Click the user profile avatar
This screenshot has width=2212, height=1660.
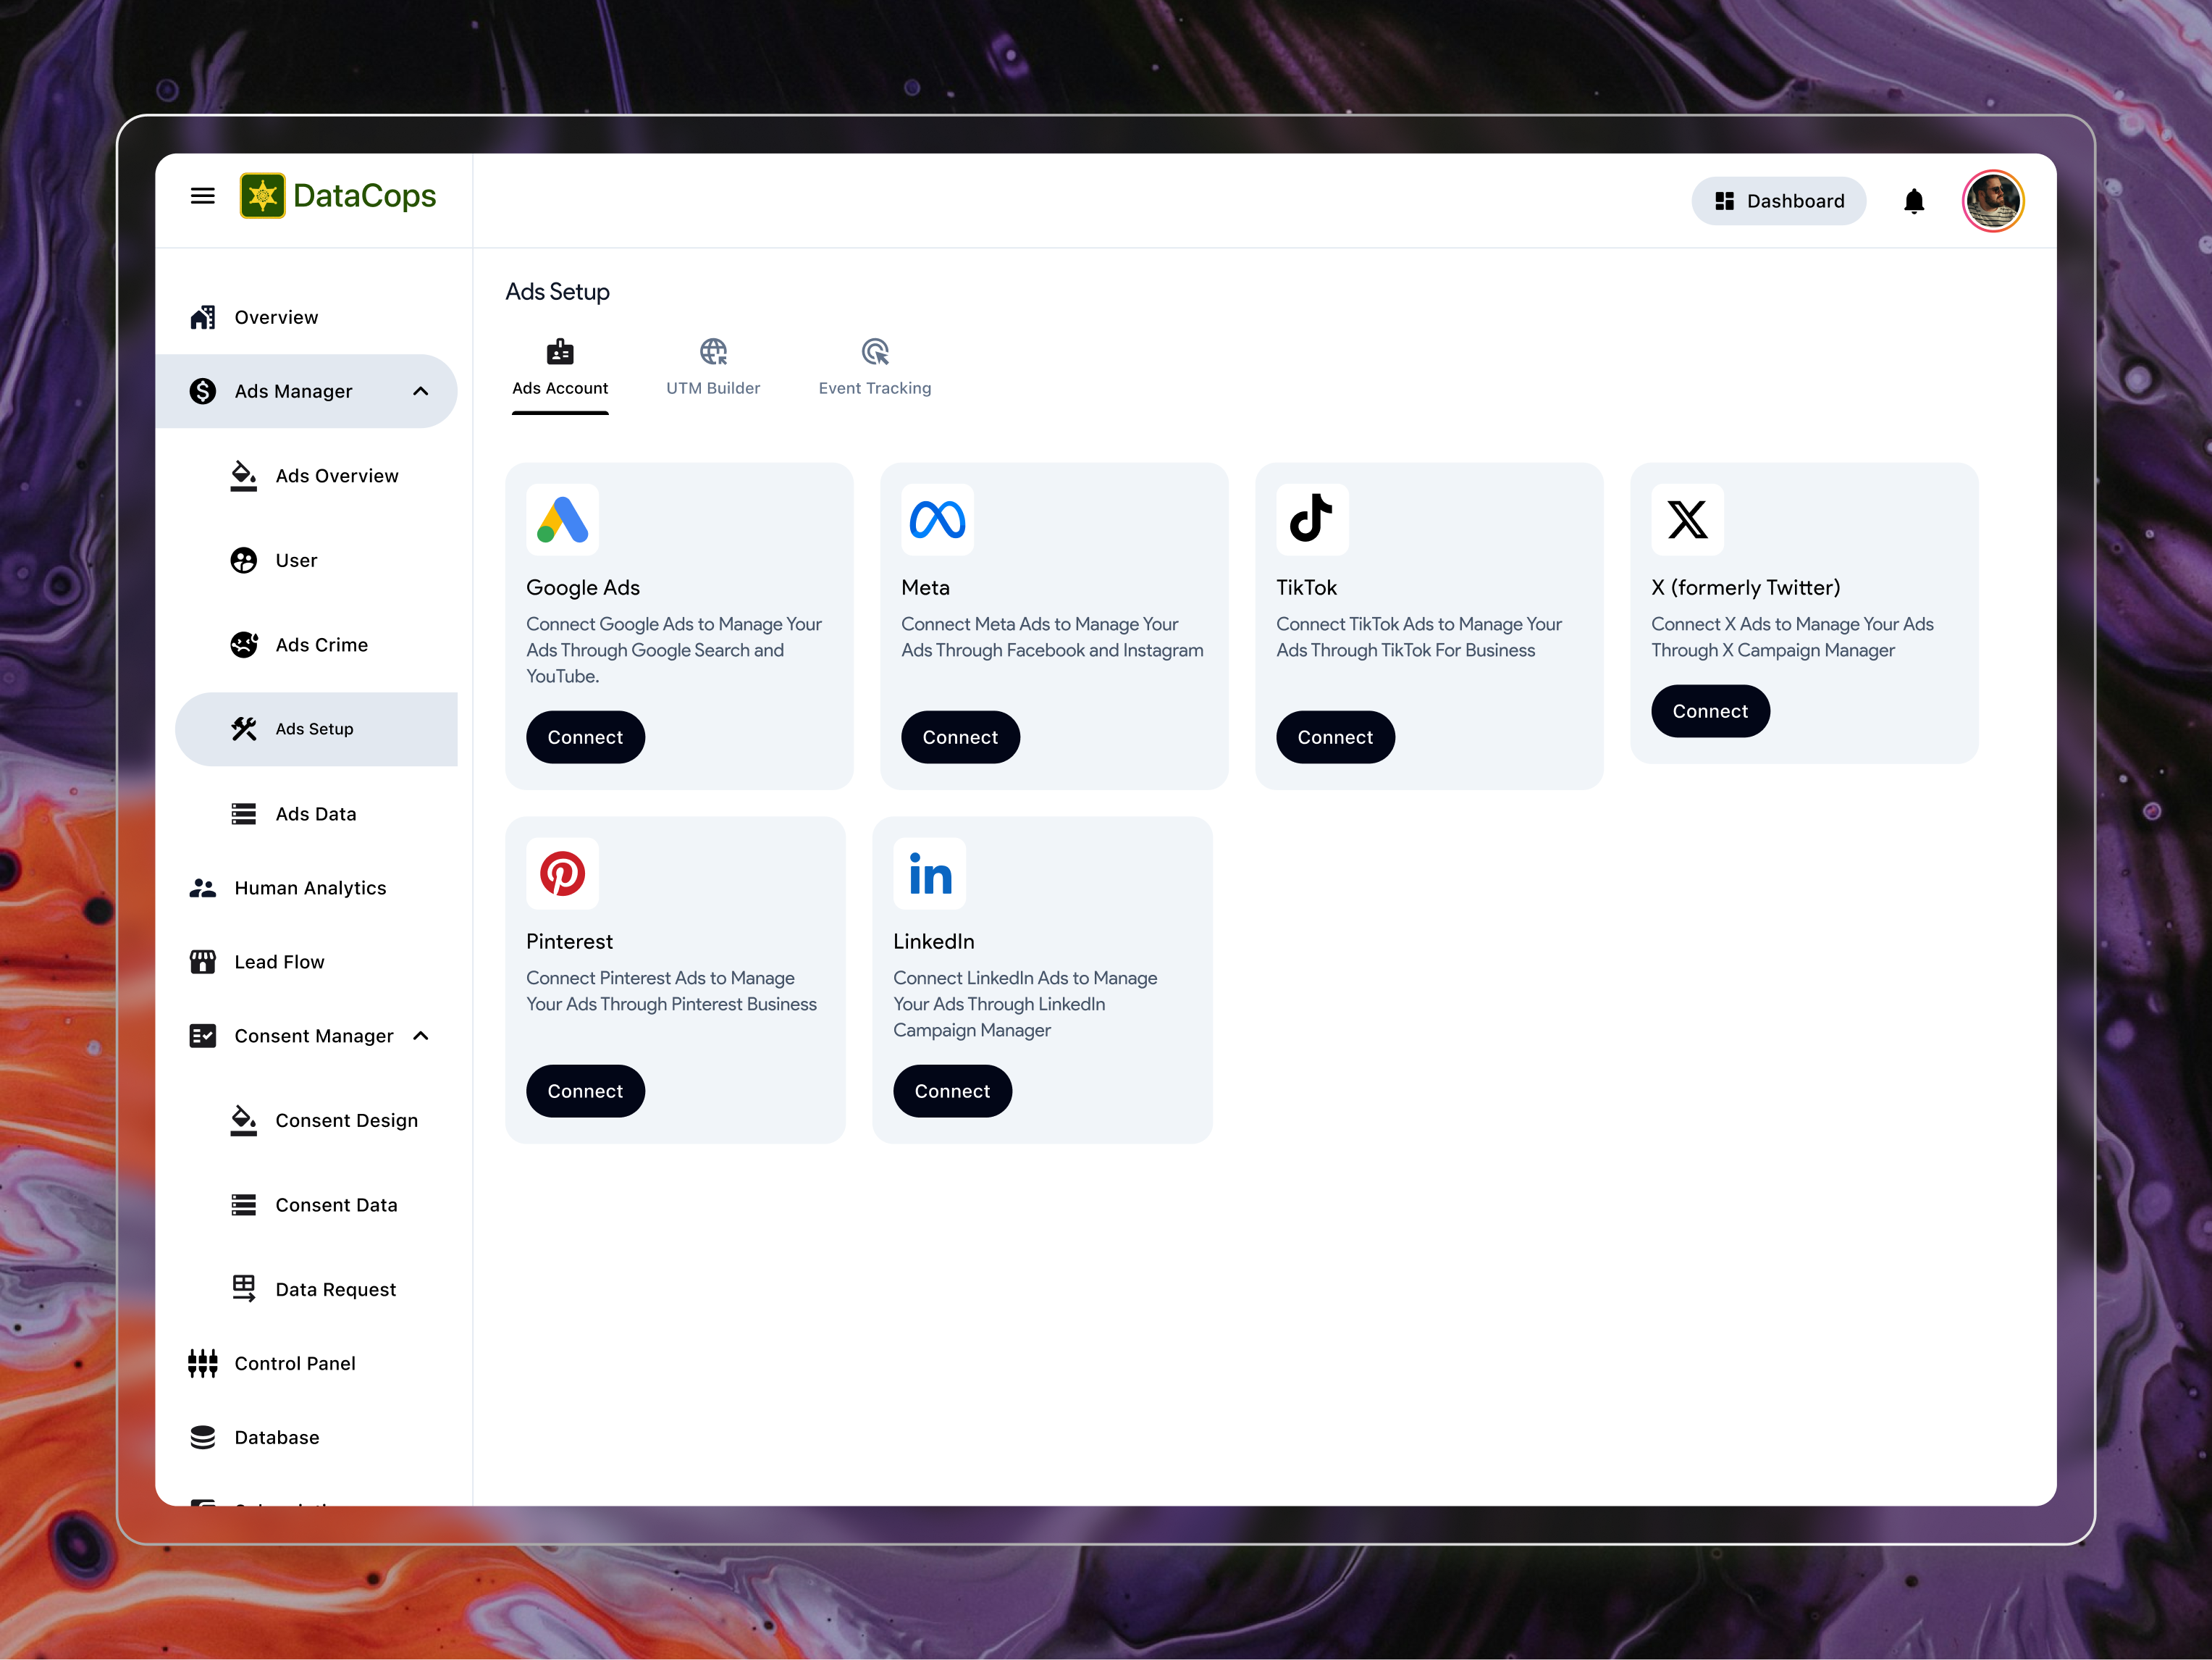(x=1993, y=200)
